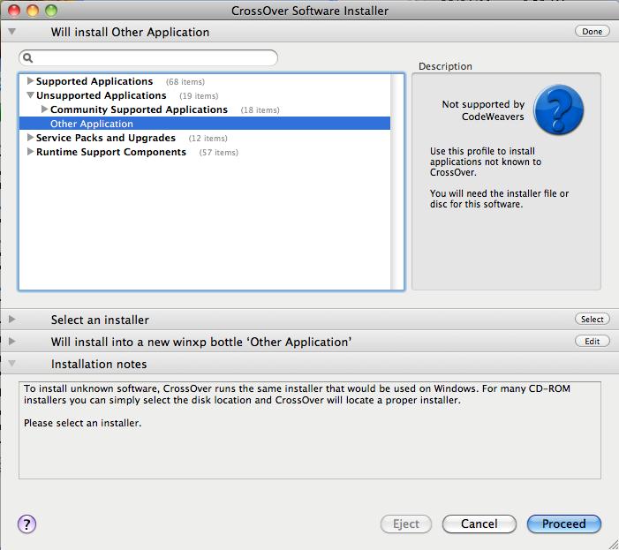619x550 pixels.
Task: Minimize the installer window with yellow button
Action: pos(33,11)
